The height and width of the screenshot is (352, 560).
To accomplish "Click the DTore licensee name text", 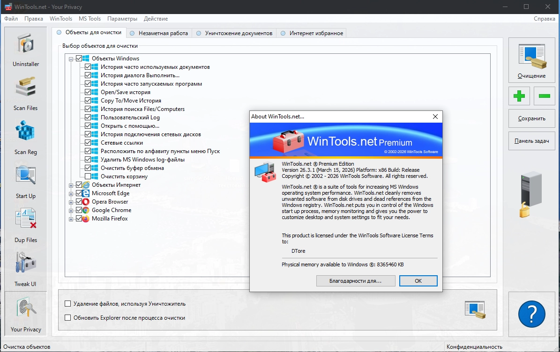I will [x=298, y=251].
